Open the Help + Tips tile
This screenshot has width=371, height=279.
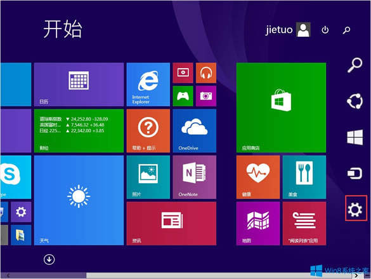(148, 131)
